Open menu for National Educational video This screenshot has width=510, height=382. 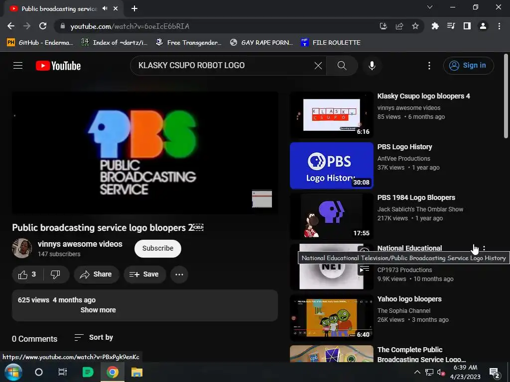point(484,248)
